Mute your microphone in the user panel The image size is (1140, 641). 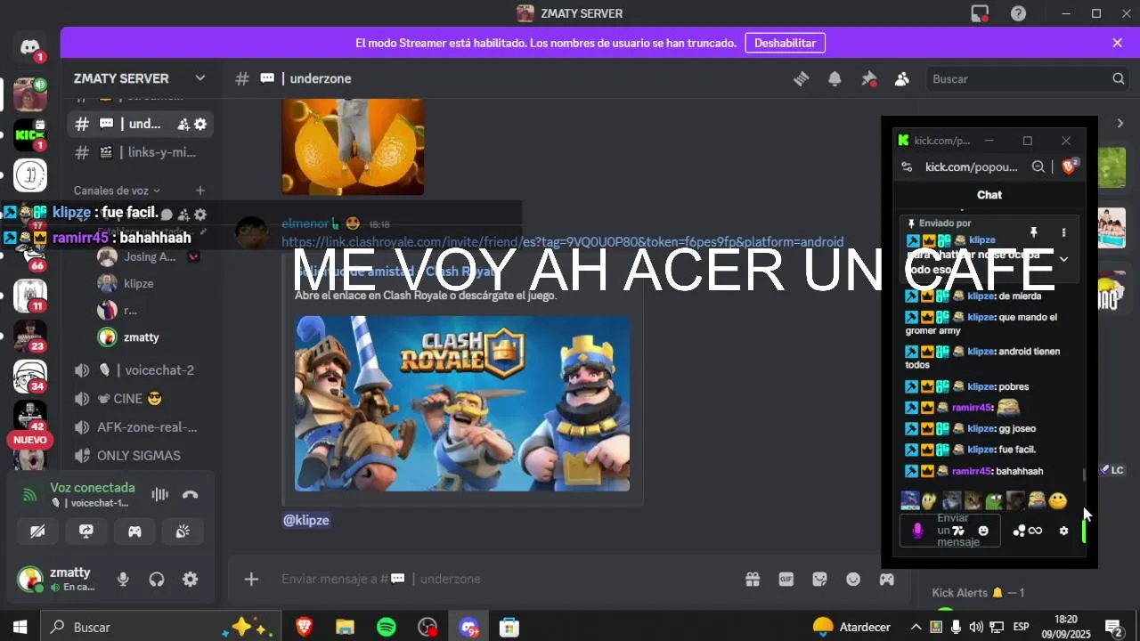[123, 580]
